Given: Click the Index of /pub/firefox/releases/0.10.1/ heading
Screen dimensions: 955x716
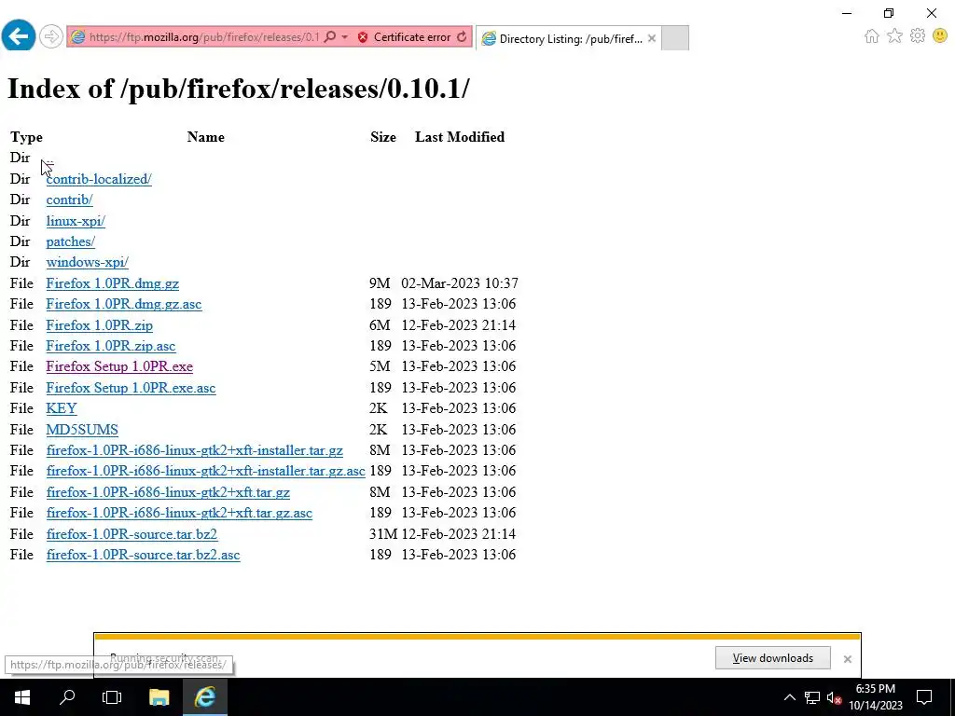Looking at the screenshot, I should (x=238, y=89).
